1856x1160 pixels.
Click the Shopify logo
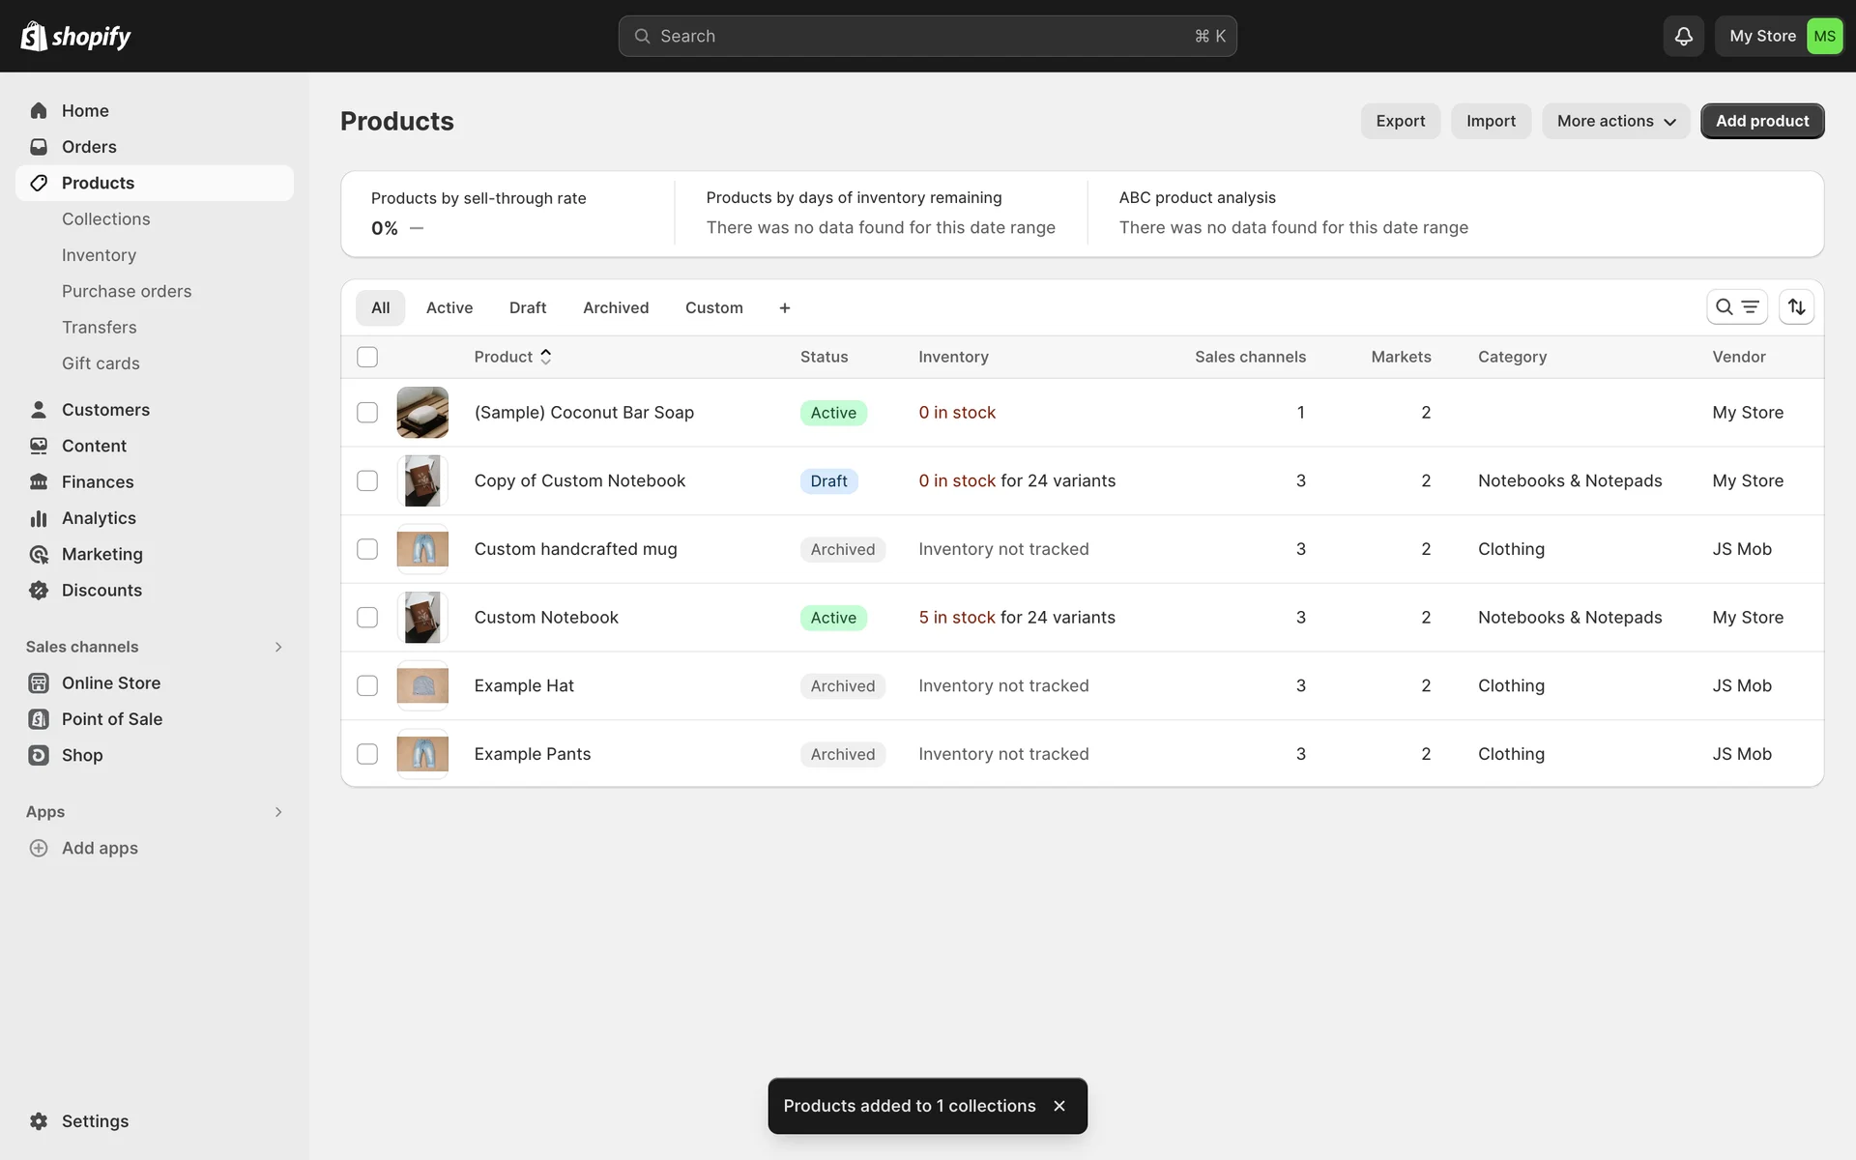75,36
